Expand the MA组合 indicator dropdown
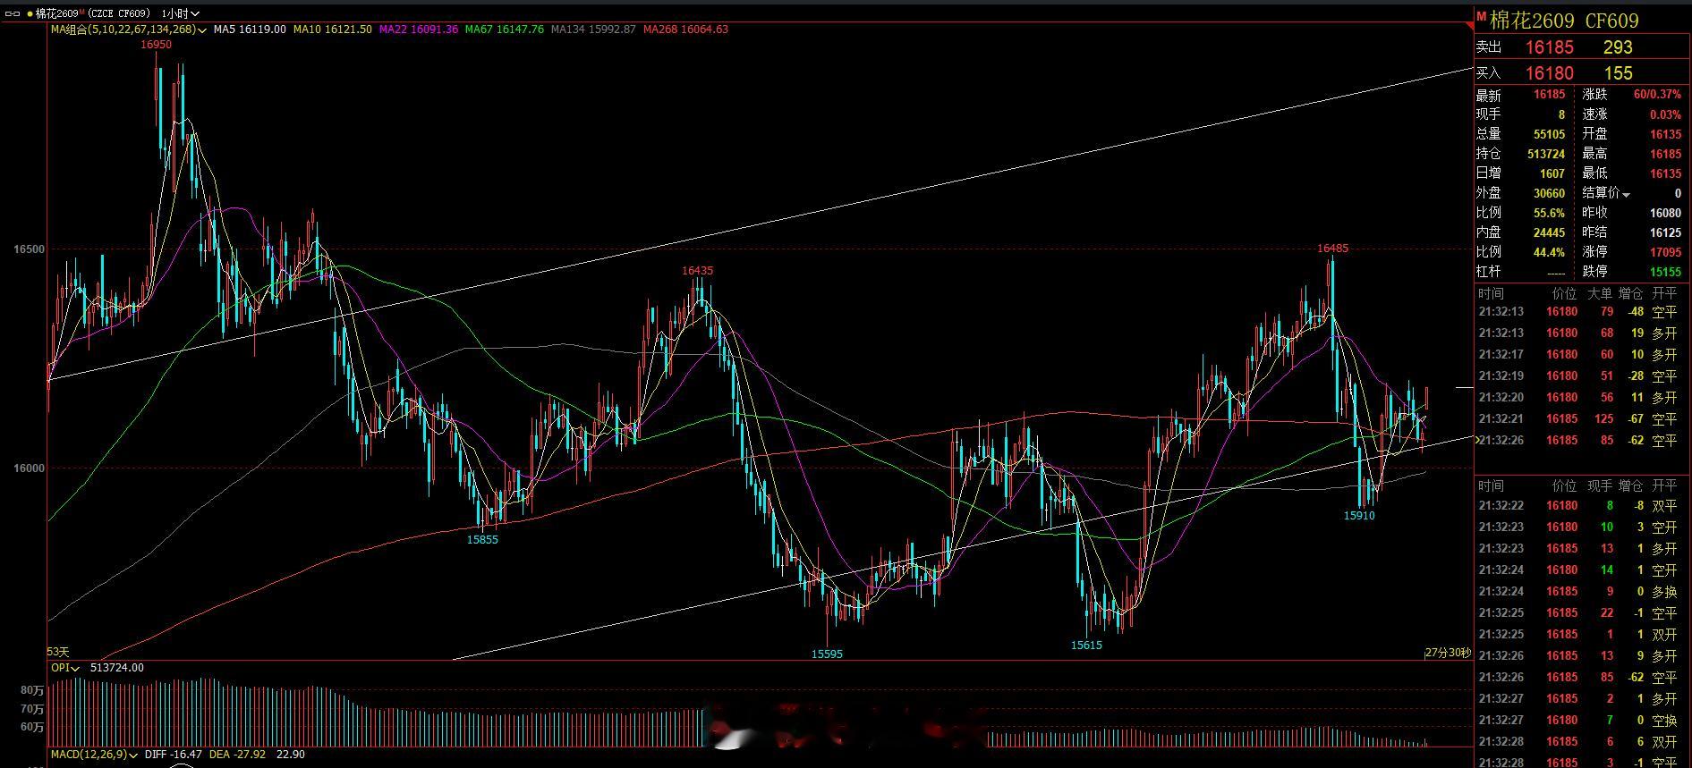The image size is (1692, 768). tap(203, 30)
